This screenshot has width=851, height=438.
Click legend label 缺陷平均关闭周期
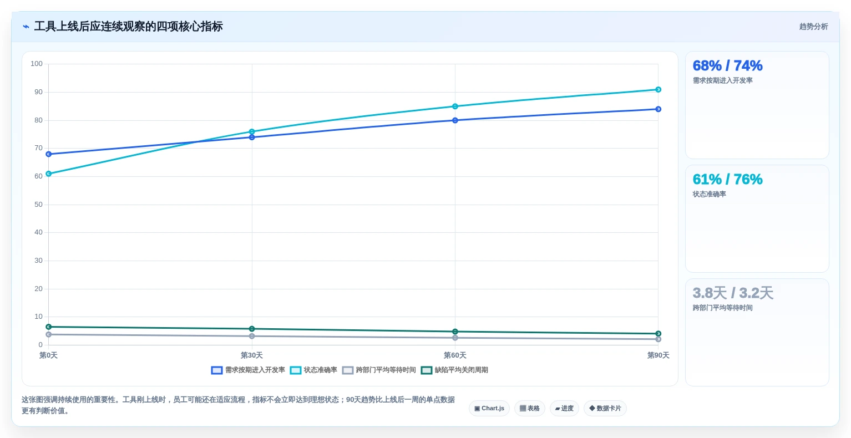[x=462, y=370]
